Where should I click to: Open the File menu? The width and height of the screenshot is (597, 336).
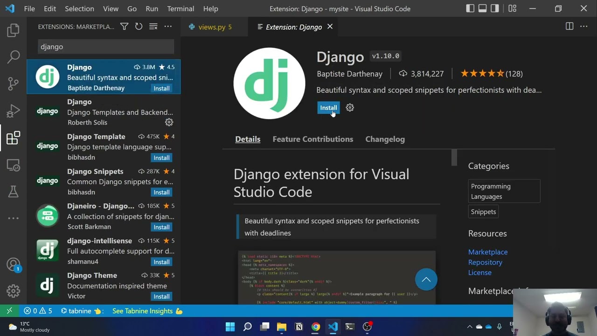point(29,8)
